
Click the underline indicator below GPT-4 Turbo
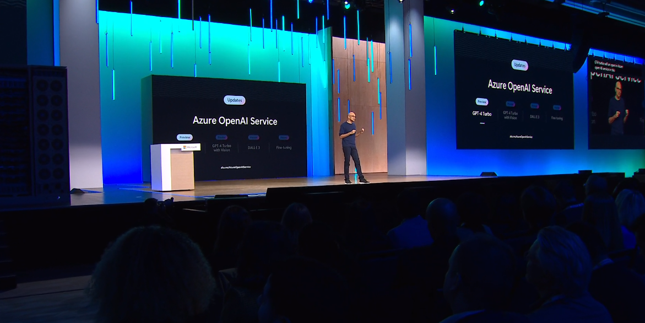pyautogui.click(x=482, y=123)
